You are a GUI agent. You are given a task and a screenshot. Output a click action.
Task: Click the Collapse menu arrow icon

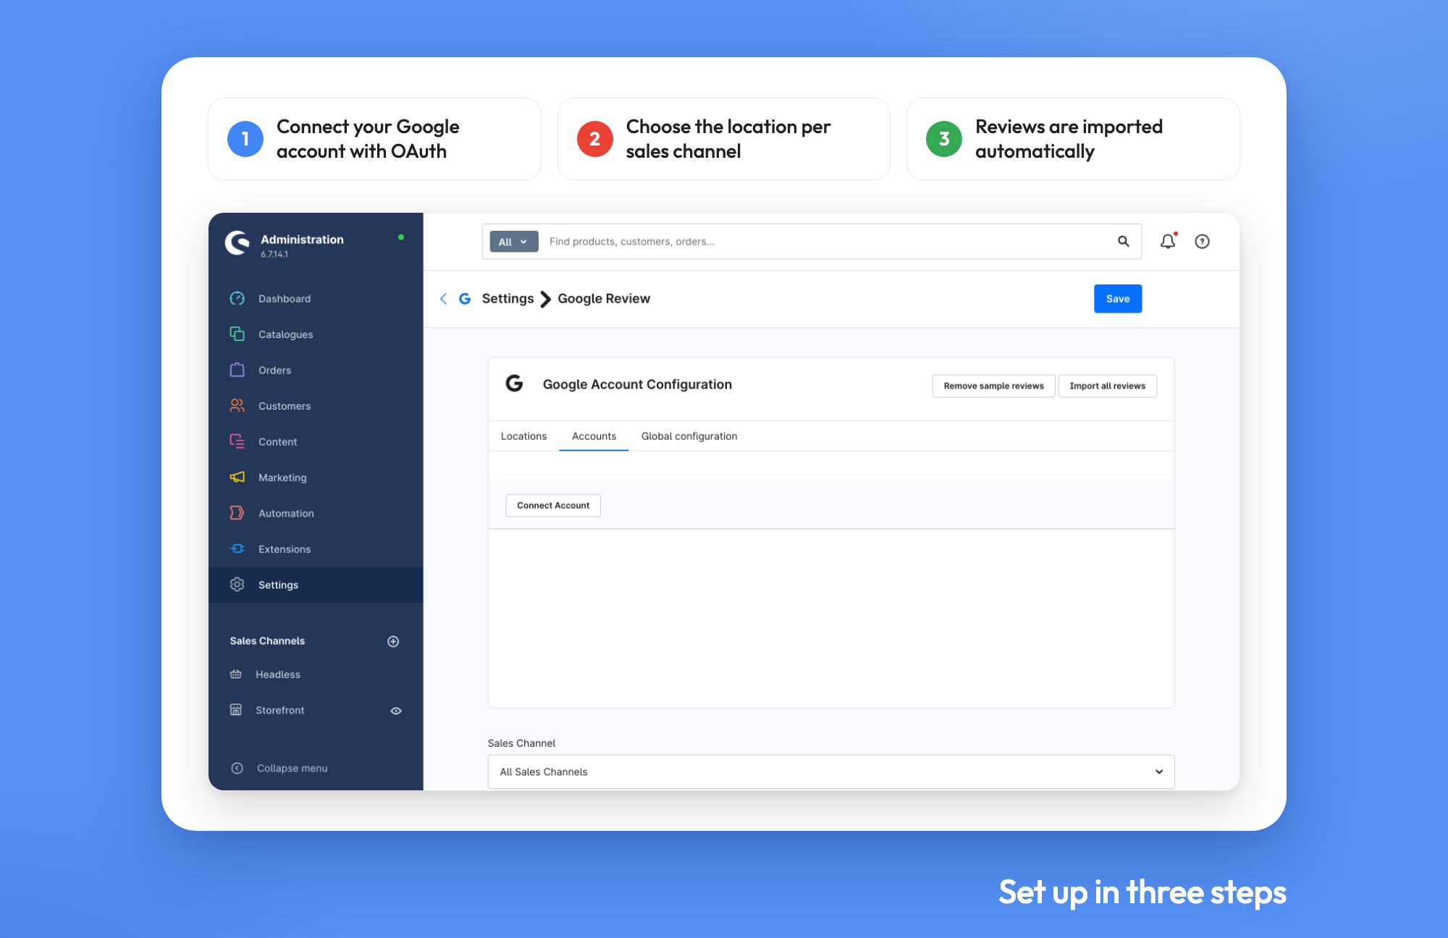(x=237, y=768)
